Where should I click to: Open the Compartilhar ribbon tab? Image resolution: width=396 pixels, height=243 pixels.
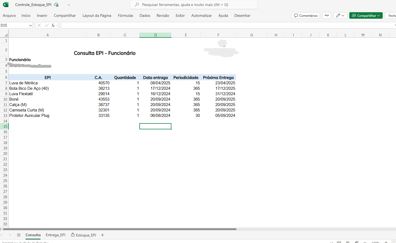pos(65,15)
